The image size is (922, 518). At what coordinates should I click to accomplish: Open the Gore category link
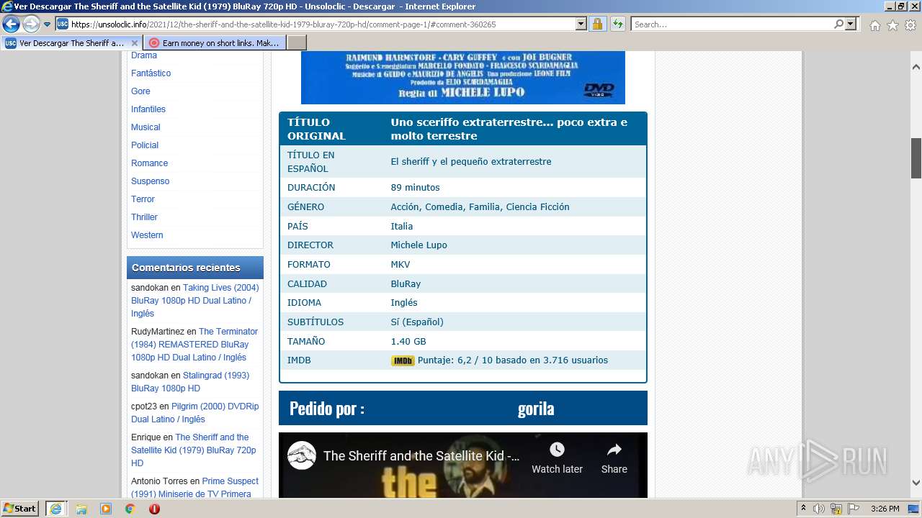coord(140,91)
